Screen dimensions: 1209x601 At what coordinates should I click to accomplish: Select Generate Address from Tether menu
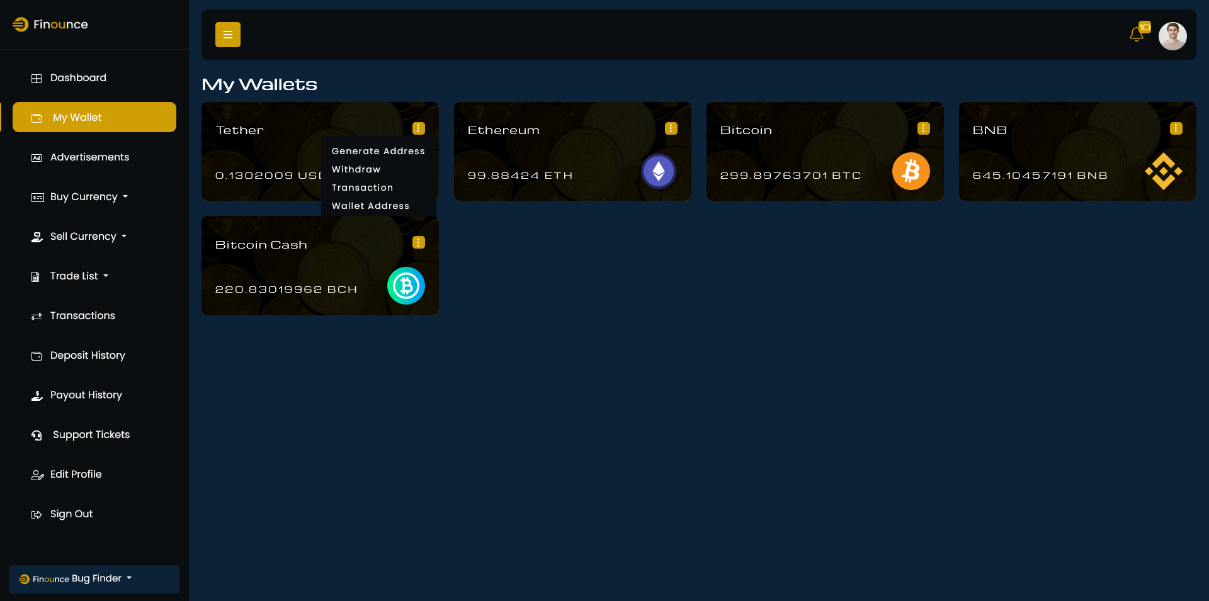pos(378,151)
